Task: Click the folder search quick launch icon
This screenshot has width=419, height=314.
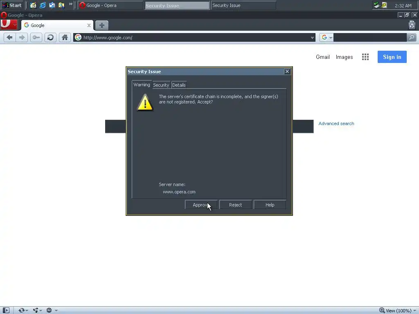Action: pos(61,5)
